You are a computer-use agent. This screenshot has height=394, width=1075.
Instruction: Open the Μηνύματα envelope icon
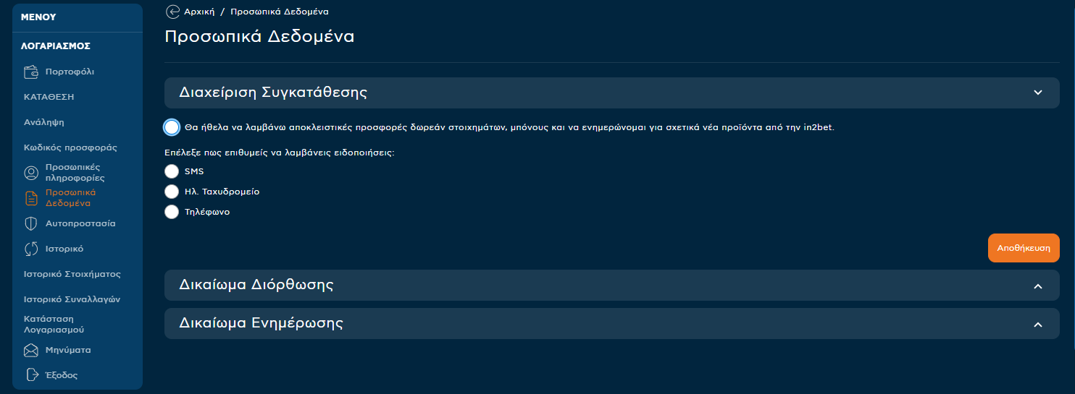tap(31, 350)
